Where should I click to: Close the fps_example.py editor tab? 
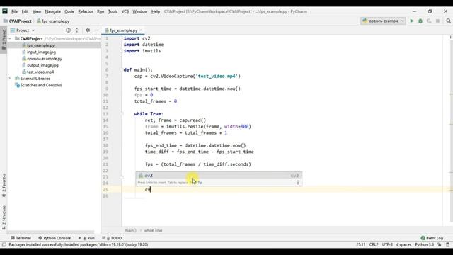coord(141,30)
